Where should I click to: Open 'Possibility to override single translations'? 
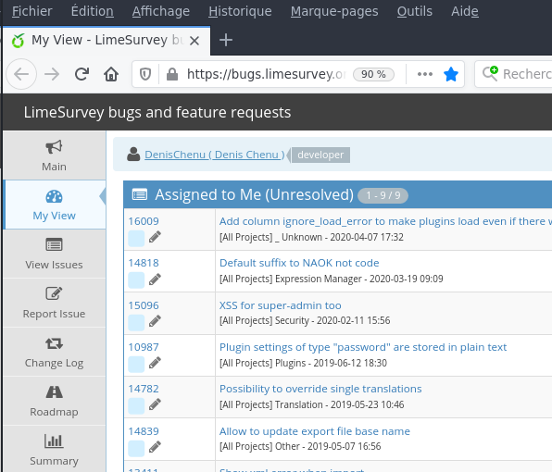click(320, 389)
